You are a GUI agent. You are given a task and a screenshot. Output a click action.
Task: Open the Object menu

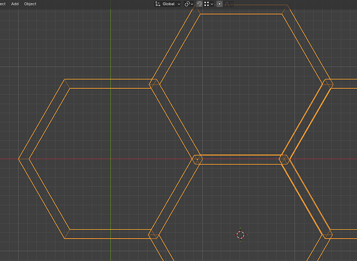click(x=30, y=4)
